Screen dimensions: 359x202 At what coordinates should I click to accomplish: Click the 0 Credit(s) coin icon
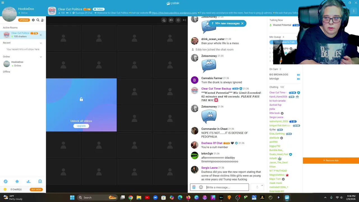click(5, 189)
